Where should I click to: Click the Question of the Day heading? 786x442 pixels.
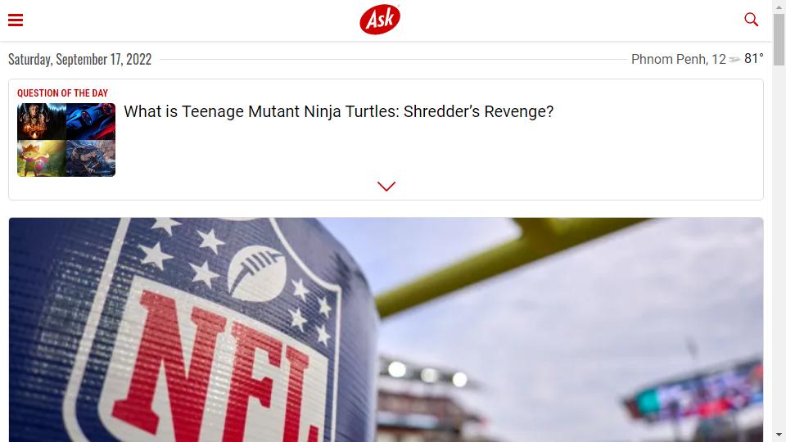tap(63, 92)
